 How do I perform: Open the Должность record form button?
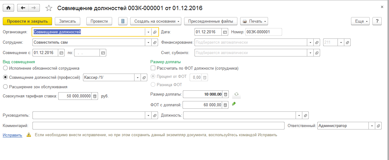[x=305, y=115]
